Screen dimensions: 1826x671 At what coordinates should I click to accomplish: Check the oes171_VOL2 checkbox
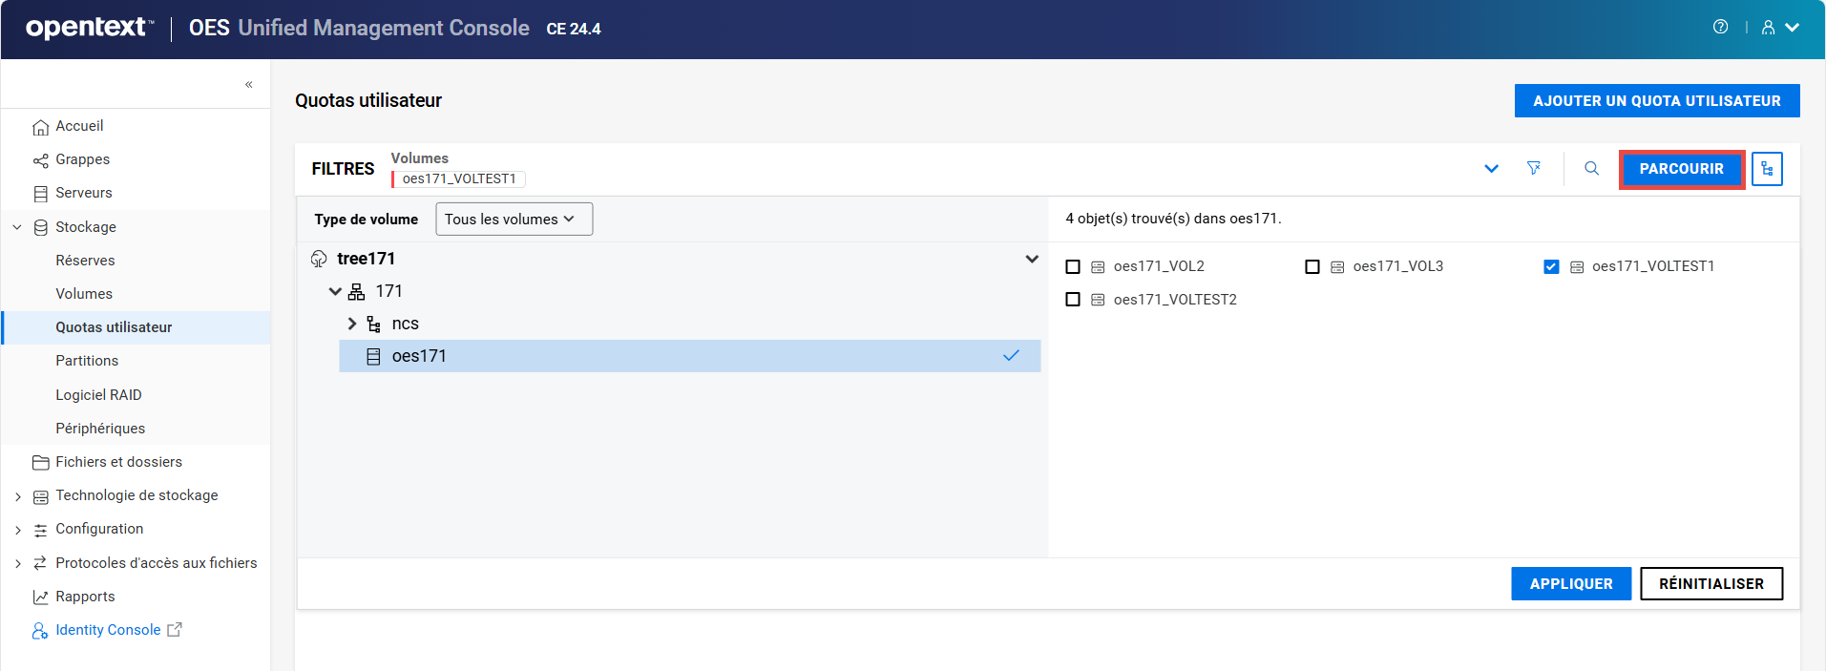pos(1073,266)
